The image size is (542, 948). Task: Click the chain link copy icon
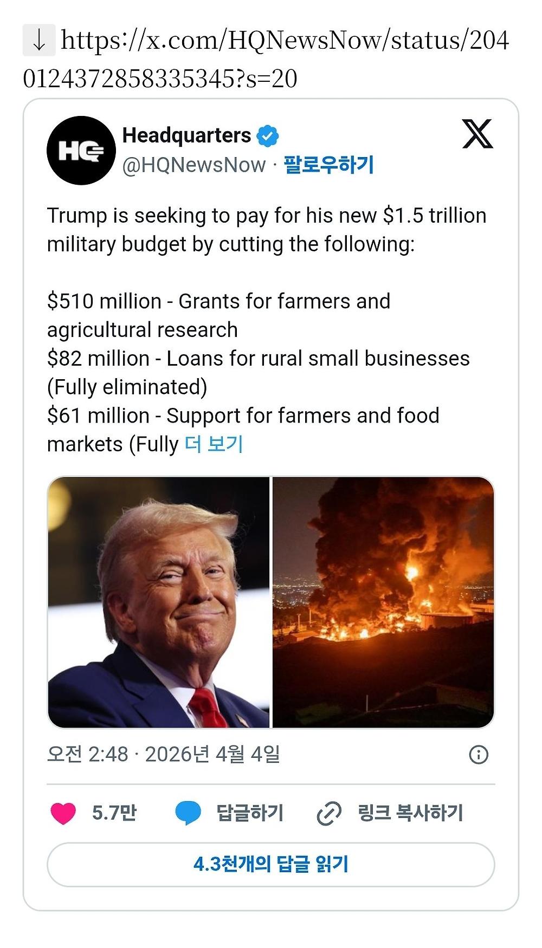(328, 813)
